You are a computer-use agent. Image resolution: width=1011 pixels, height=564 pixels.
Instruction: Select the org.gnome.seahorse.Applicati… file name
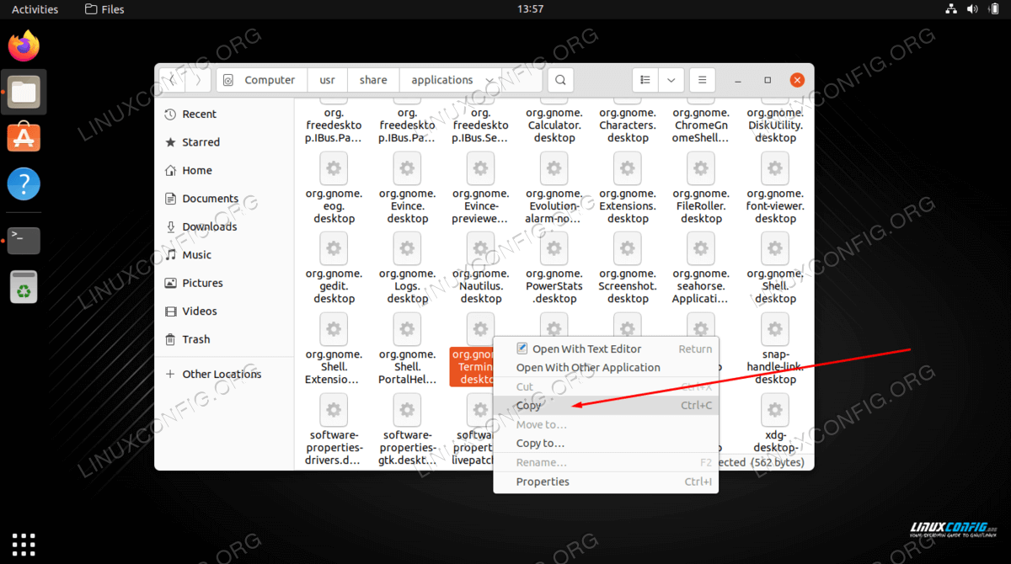pos(701,286)
